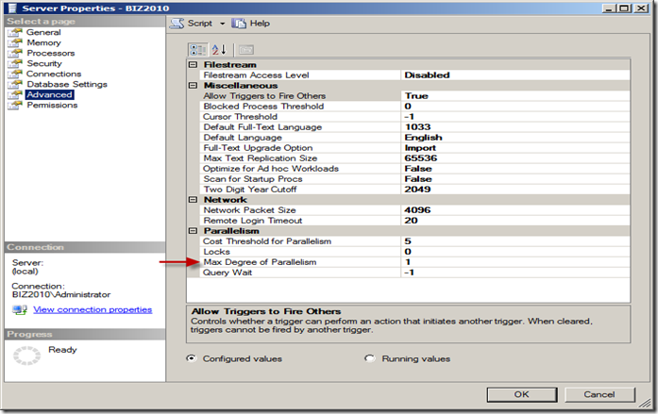Click the View connection properties link
Viewport: 658px width, 414px height.
click(93, 309)
